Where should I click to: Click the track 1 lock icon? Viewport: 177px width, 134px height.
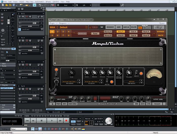[39, 17]
